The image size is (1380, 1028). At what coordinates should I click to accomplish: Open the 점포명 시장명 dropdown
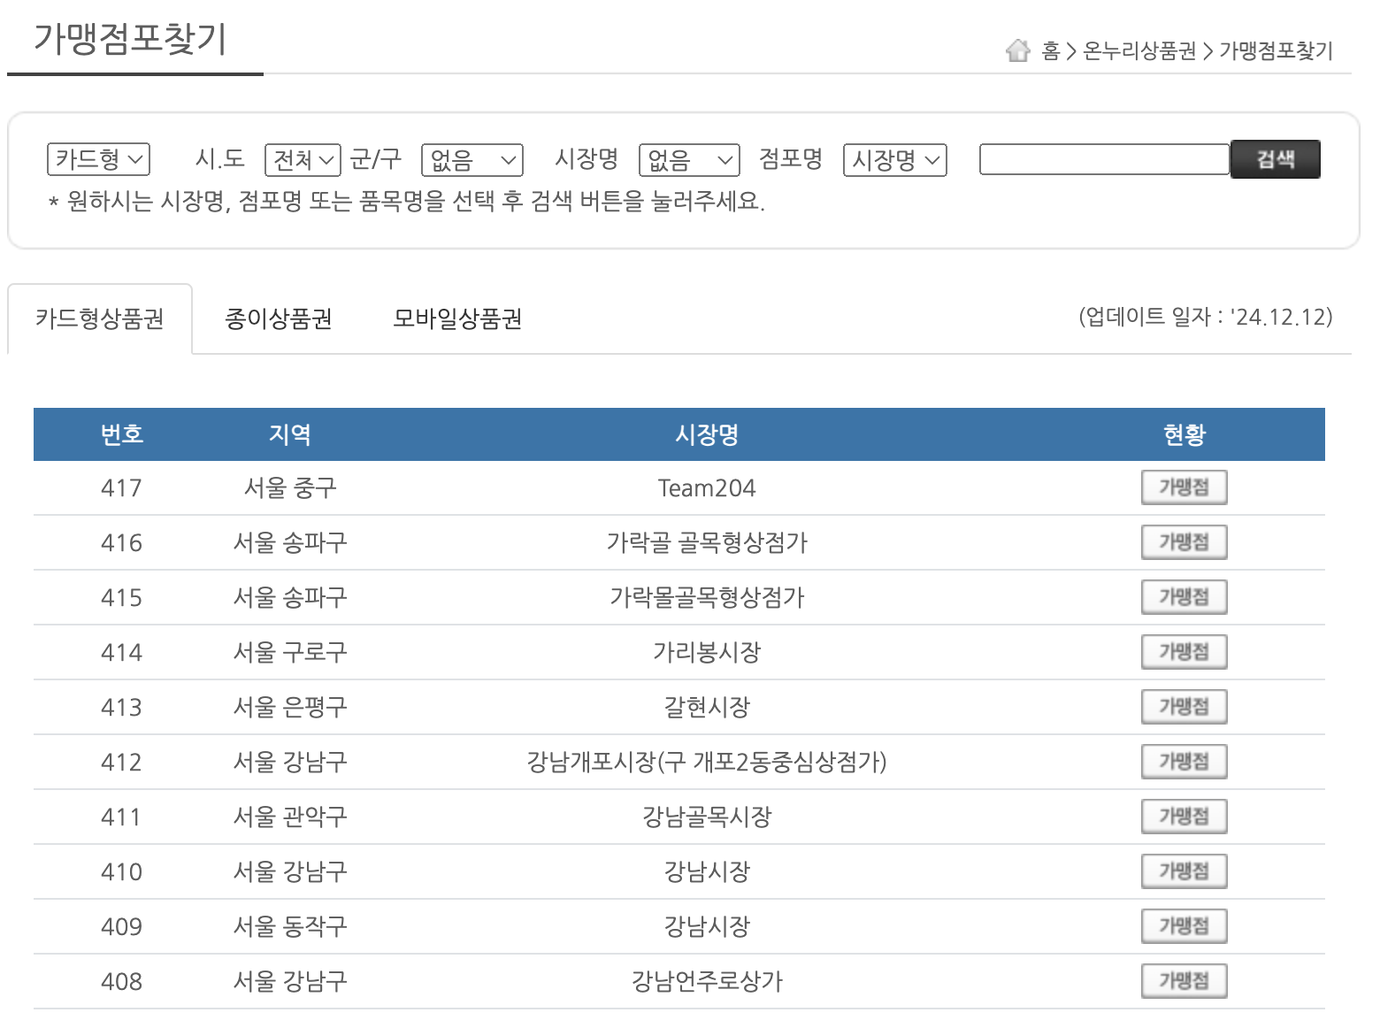coord(895,160)
